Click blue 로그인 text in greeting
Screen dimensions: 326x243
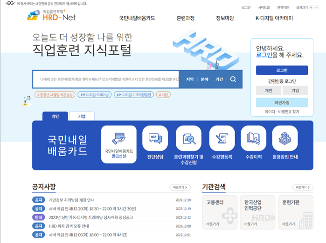(264, 55)
